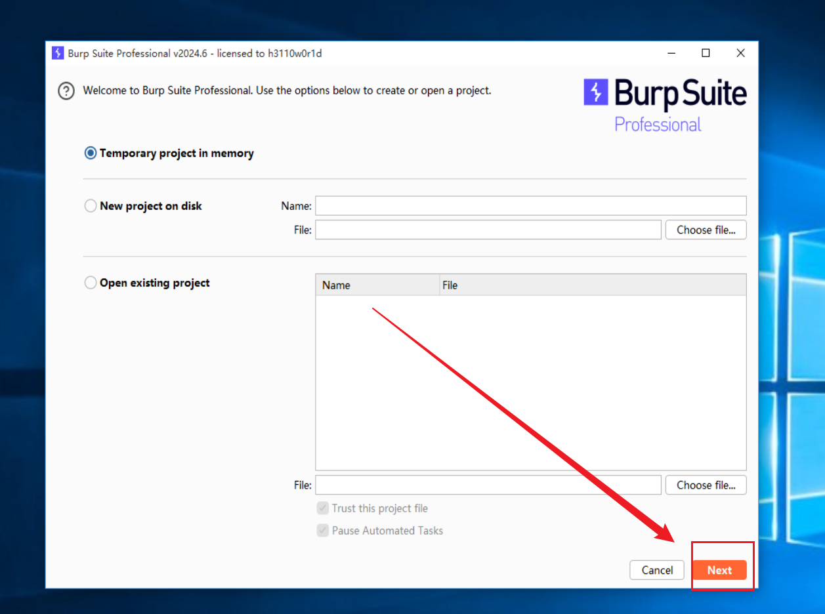
Task: Click the welcome message text
Action: 287,91
